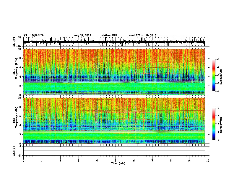Click inside the ch.2 spectrogram plot
234x180 pixels.
click(x=114, y=121)
